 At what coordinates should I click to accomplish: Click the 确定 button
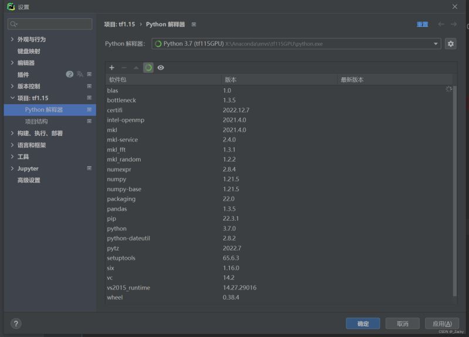[363, 324]
